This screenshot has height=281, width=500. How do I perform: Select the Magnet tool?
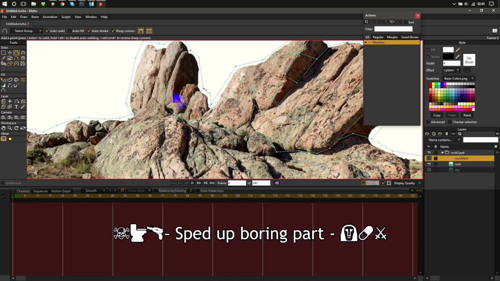coord(23,58)
